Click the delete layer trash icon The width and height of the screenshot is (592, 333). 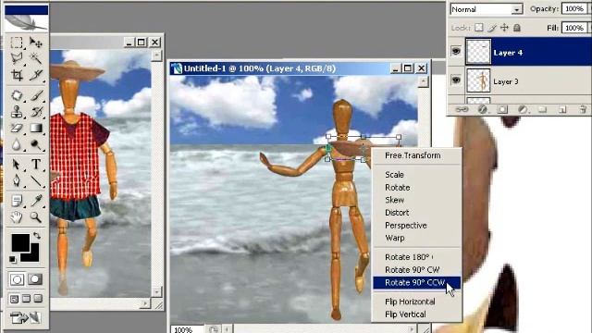583,109
